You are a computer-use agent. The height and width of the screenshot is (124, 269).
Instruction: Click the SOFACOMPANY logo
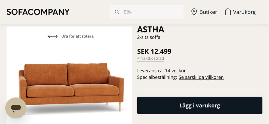point(38,12)
